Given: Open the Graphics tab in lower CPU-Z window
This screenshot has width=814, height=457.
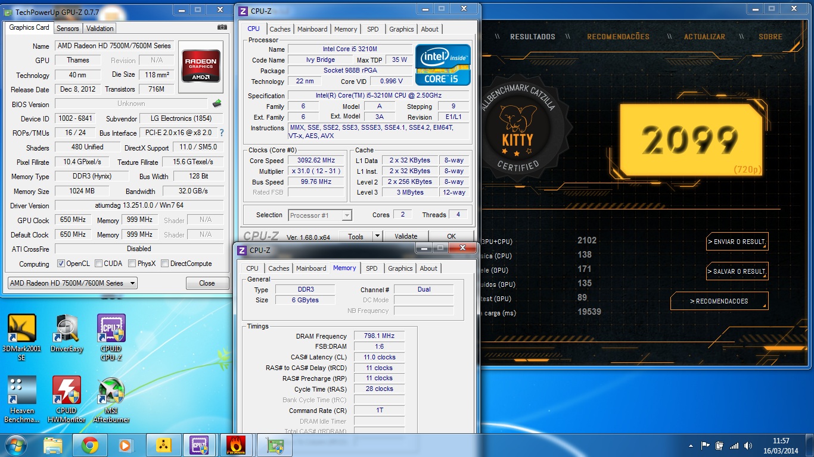Looking at the screenshot, I should coord(400,268).
